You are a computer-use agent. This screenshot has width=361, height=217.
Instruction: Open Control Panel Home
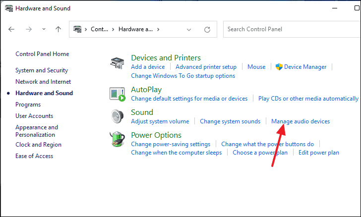42,54
